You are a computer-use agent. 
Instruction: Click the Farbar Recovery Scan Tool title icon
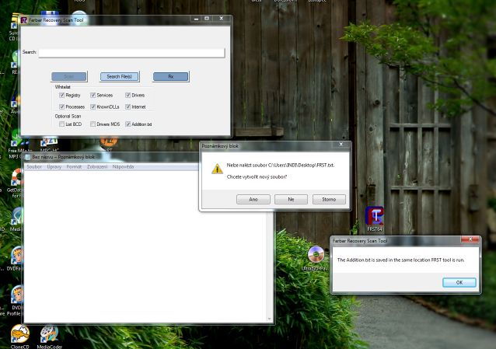click(24, 20)
